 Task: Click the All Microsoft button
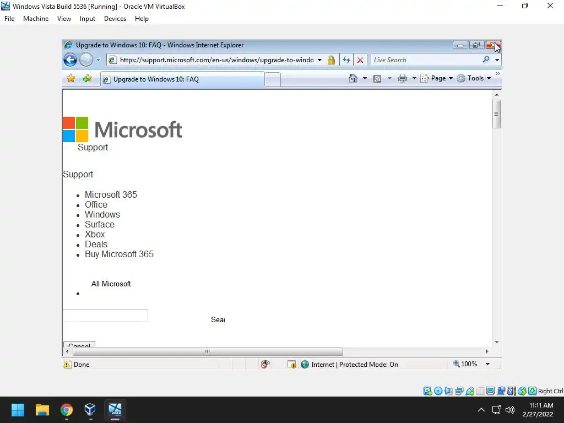[x=111, y=284]
